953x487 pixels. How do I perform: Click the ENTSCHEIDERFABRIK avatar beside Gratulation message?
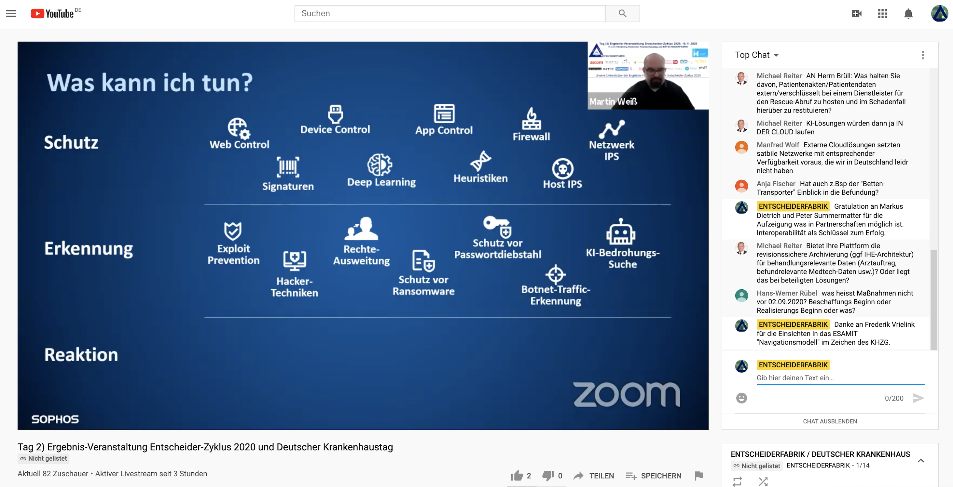click(x=741, y=208)
